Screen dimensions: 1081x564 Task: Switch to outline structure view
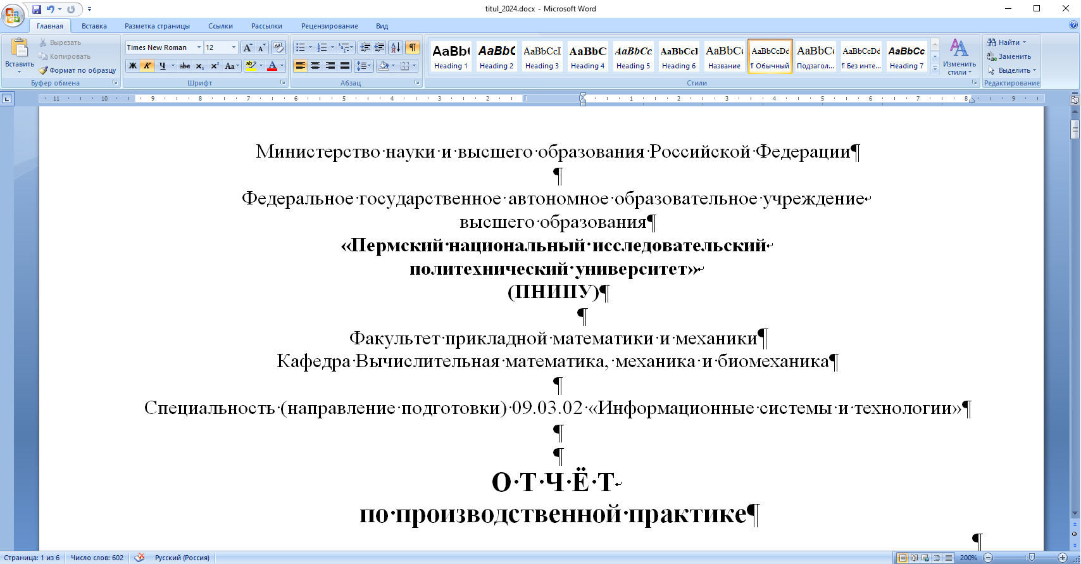[937, 558]
